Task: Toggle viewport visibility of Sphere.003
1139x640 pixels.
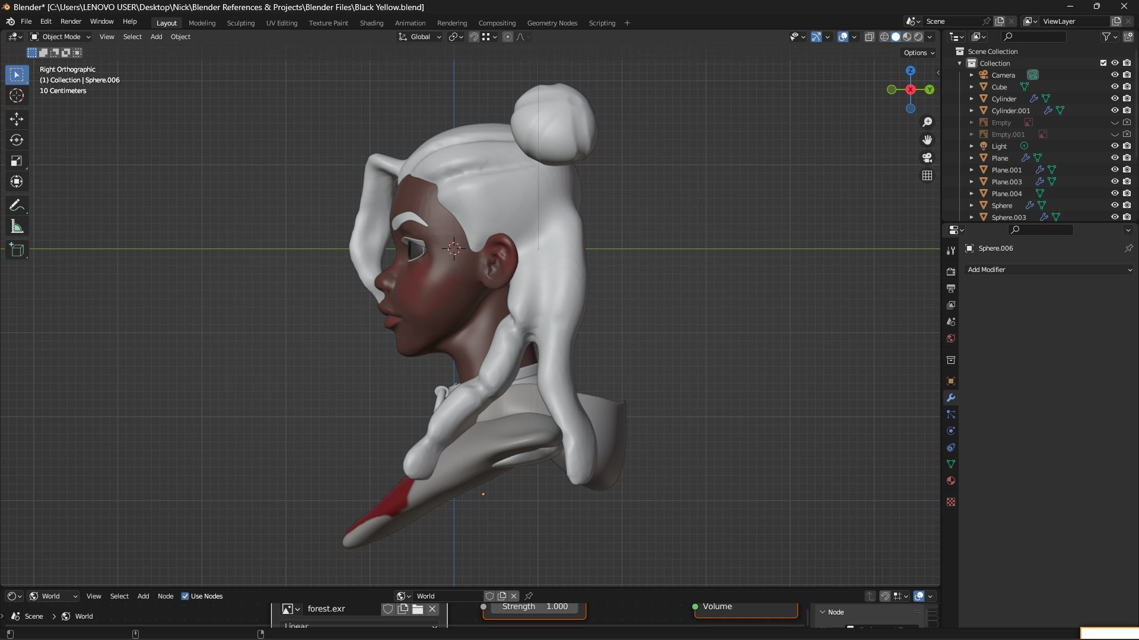Action: (1115, 217)
